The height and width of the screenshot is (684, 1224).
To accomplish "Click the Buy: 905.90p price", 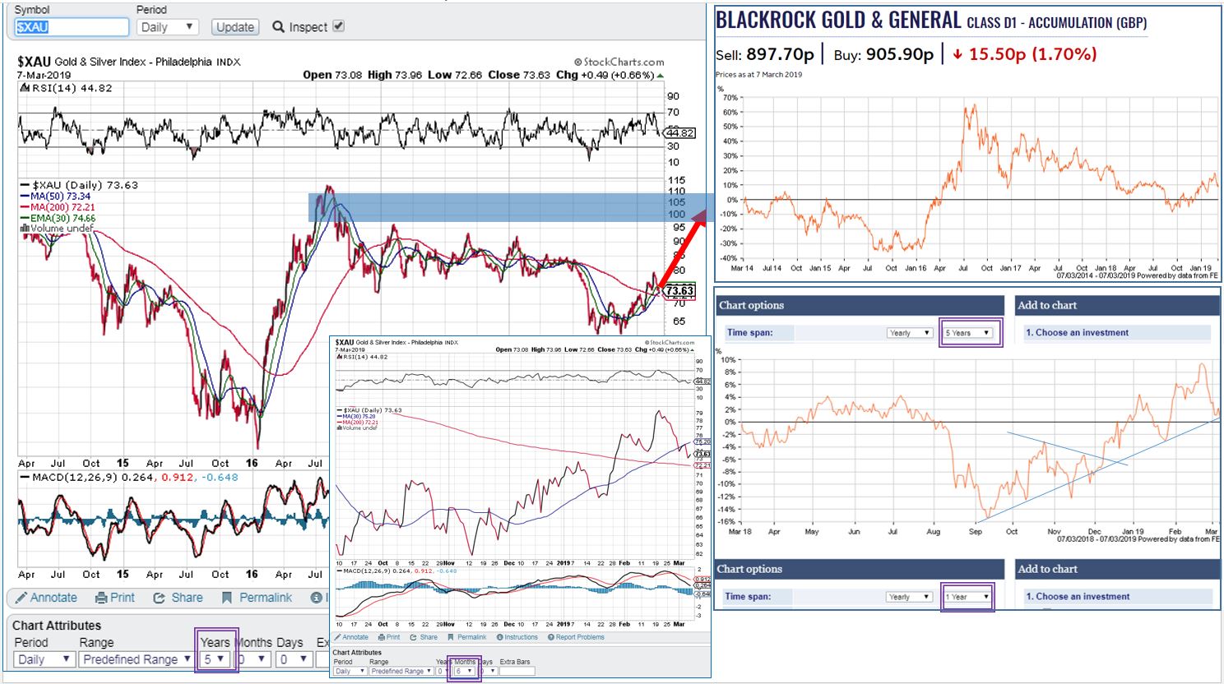I will coord(883,55).
